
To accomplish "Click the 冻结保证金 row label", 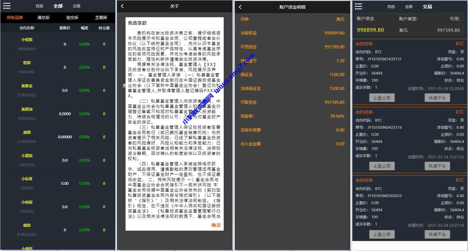I will pyautogui.click(x=250, y=88).
